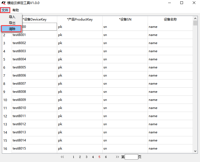This screenshot has width=200, height=162.
Task: Open the 帮助 menu
Action: click(16, 10)
